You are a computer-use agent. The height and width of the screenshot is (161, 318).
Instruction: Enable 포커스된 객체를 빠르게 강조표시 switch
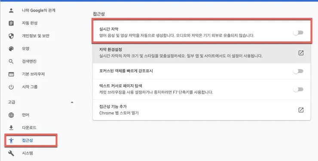pyautogui.click(x=298, y=71)
